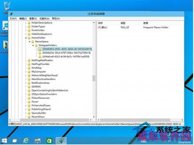Open the green Store app on taskbar

coord(49,141)
